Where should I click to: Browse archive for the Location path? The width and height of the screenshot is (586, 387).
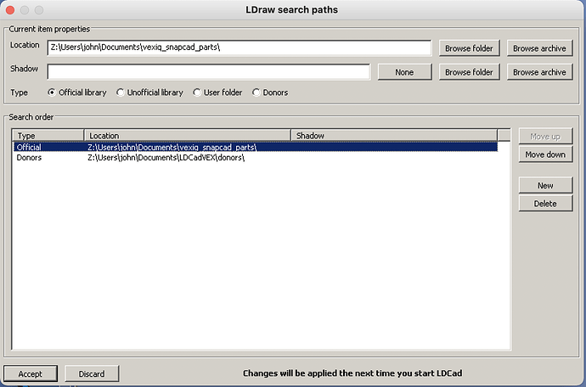pyautogui.click(x=539, y=48)
